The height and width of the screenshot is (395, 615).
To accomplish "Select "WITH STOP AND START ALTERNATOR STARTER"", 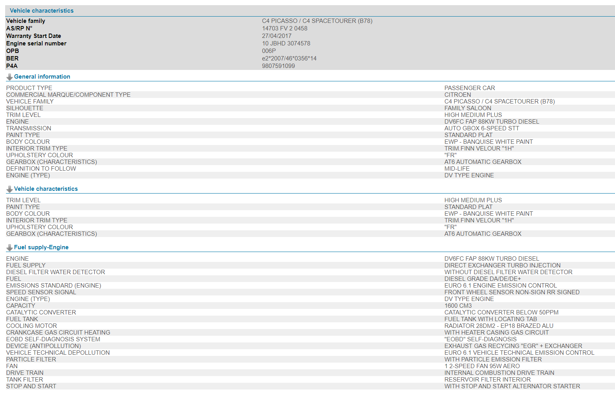I will pyautogui.click(x=512, y=386).
